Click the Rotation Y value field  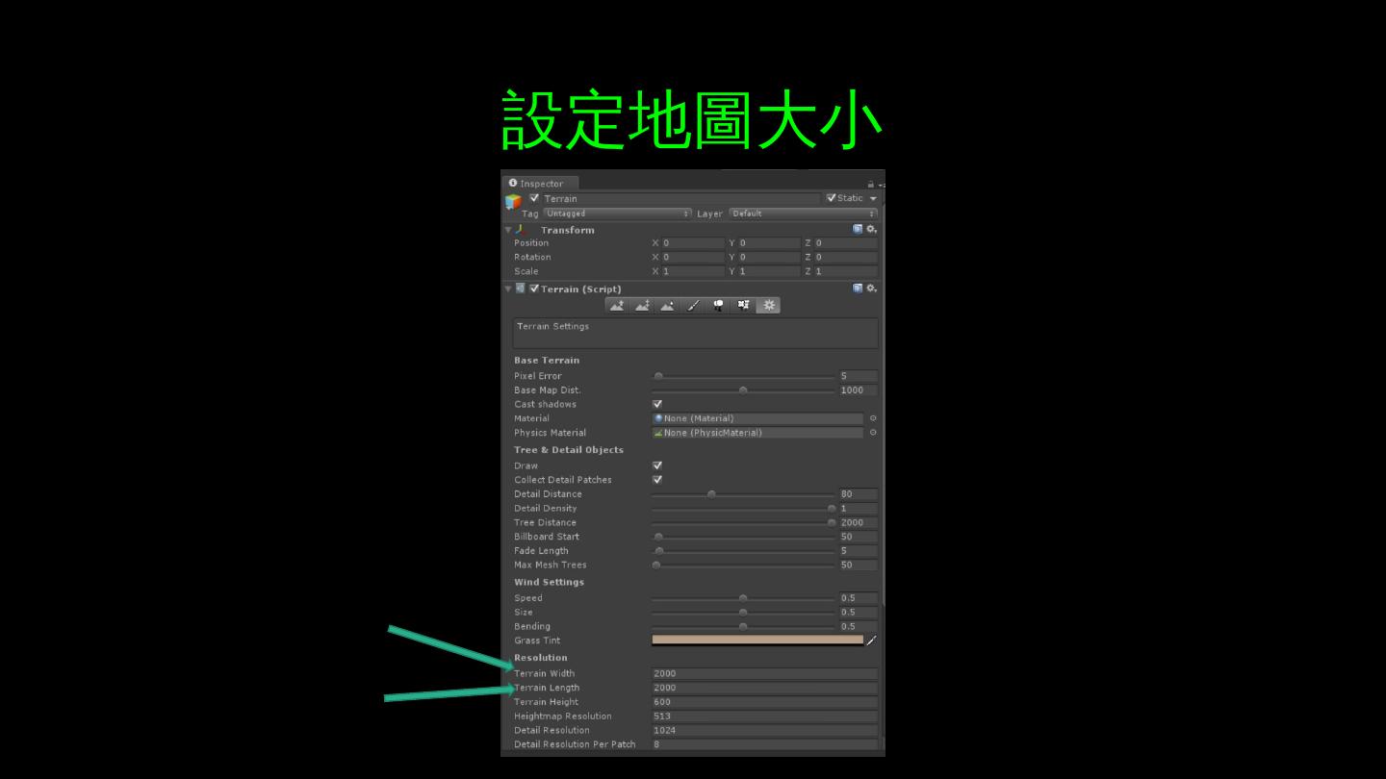point(770,258)
